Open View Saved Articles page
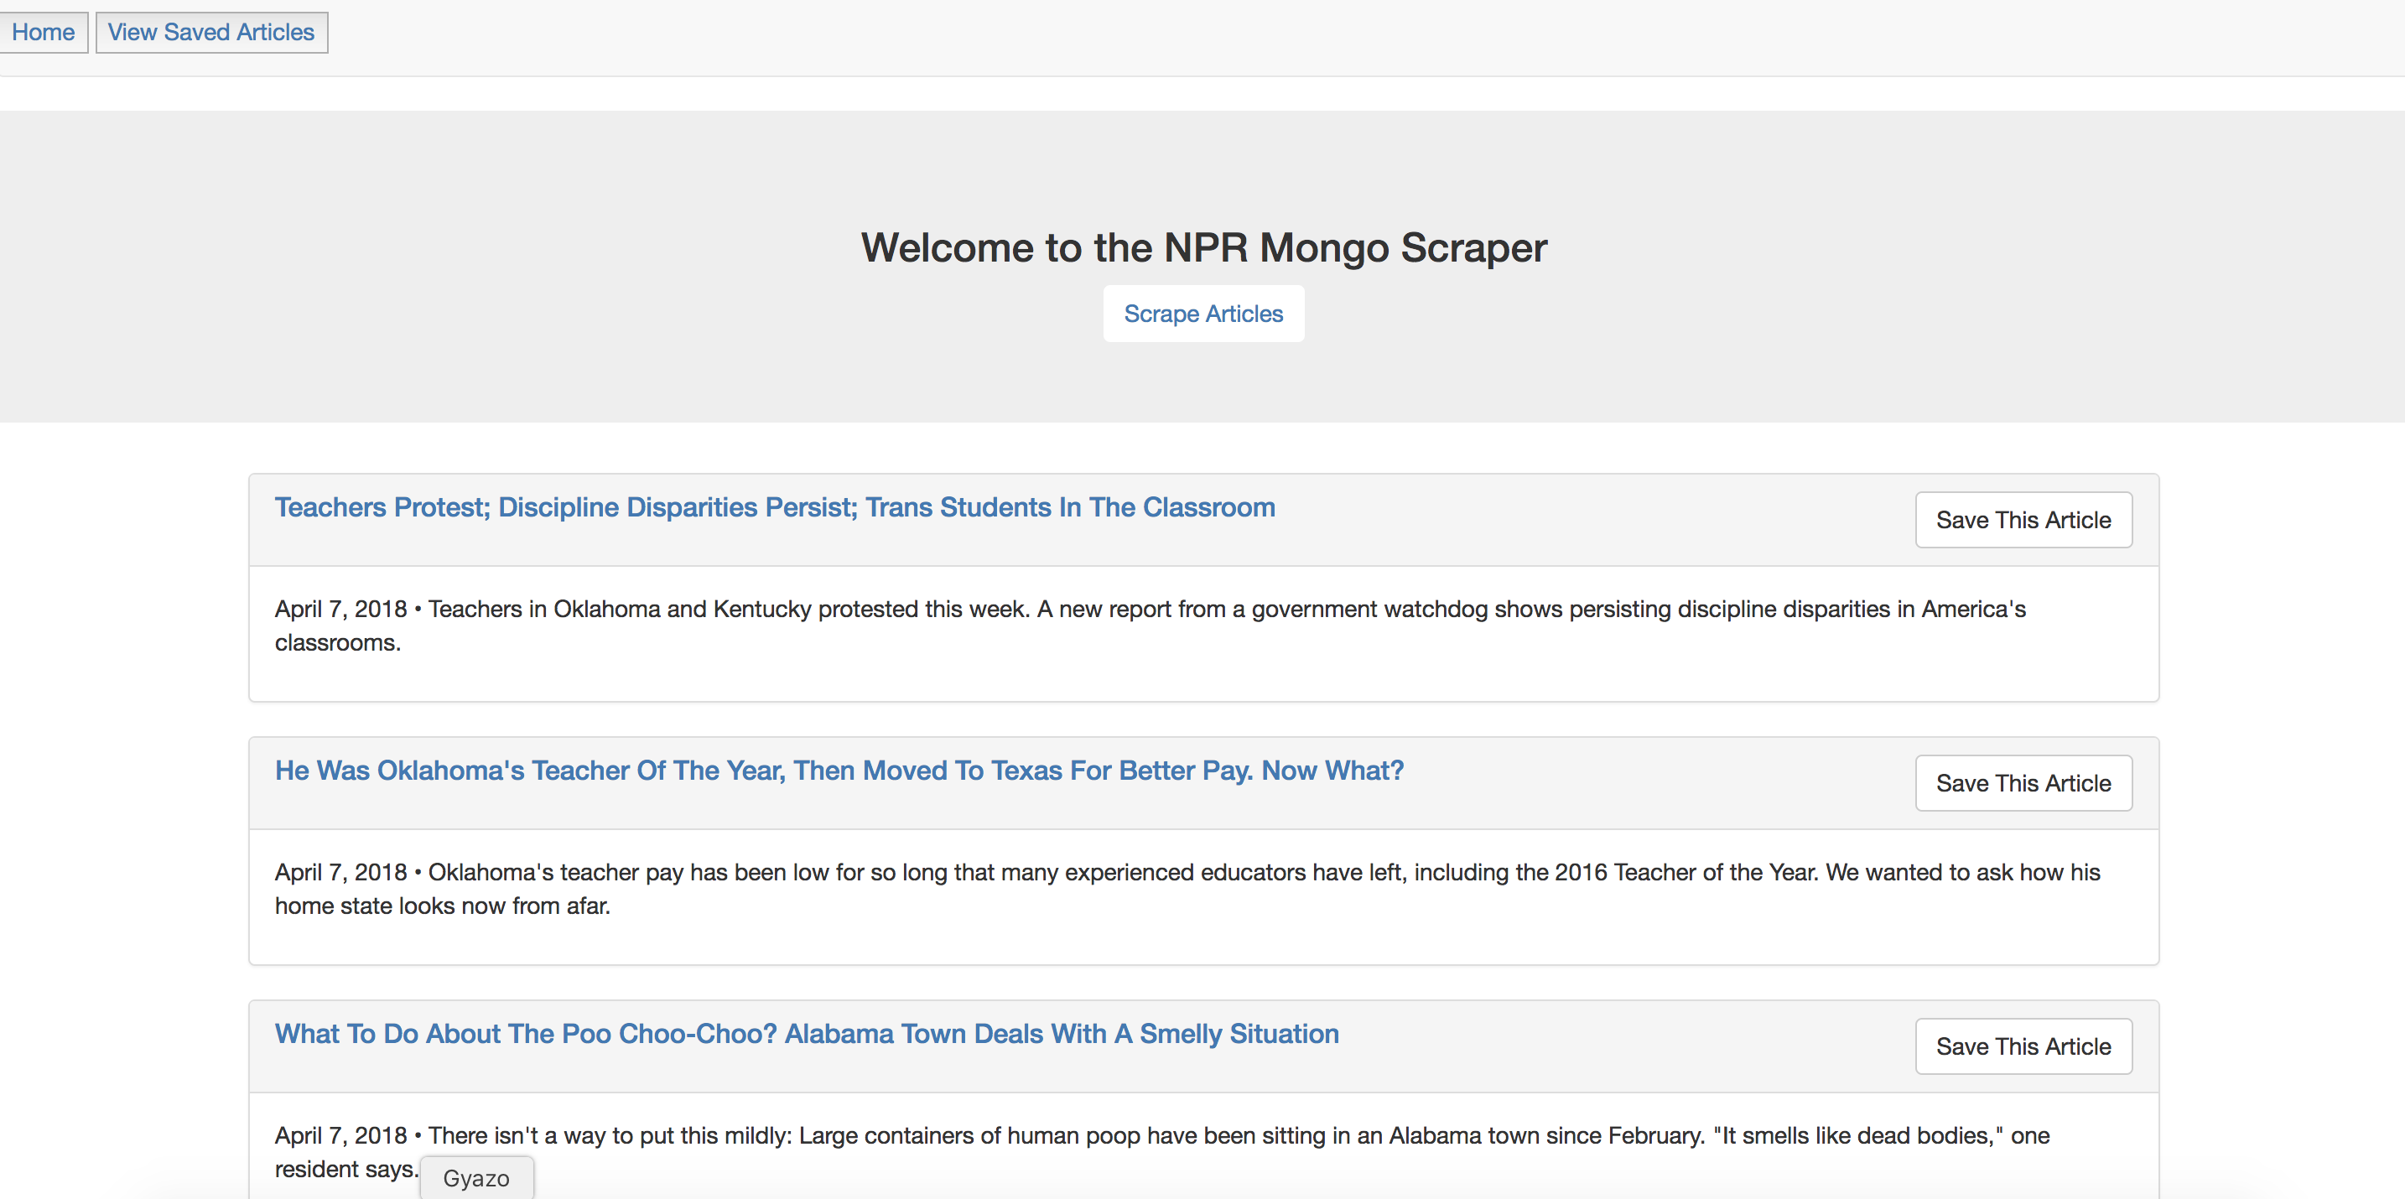 pos(211,33)
